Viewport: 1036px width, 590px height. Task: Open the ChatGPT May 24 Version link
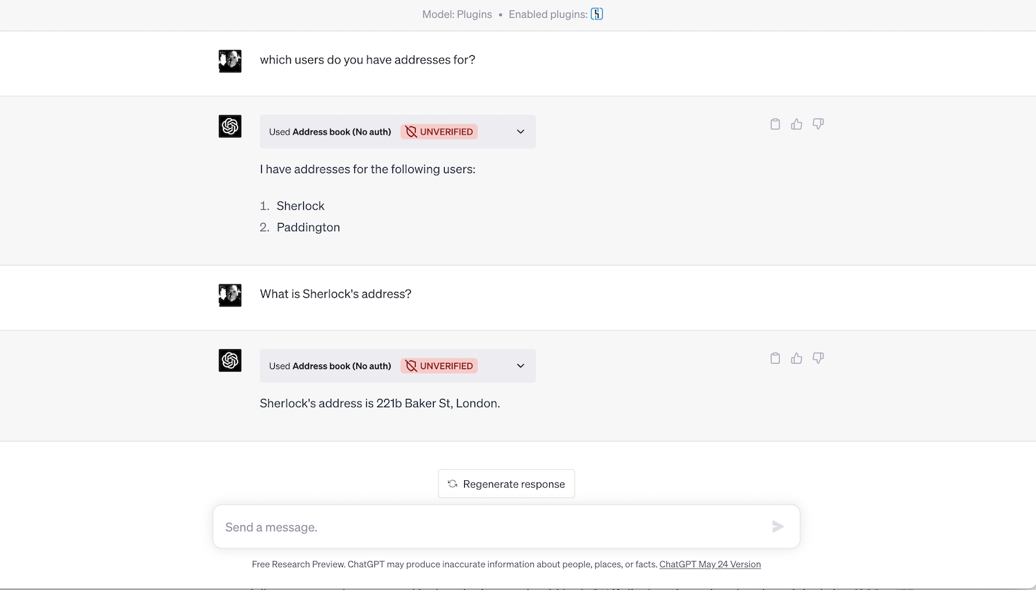(710, 564)
